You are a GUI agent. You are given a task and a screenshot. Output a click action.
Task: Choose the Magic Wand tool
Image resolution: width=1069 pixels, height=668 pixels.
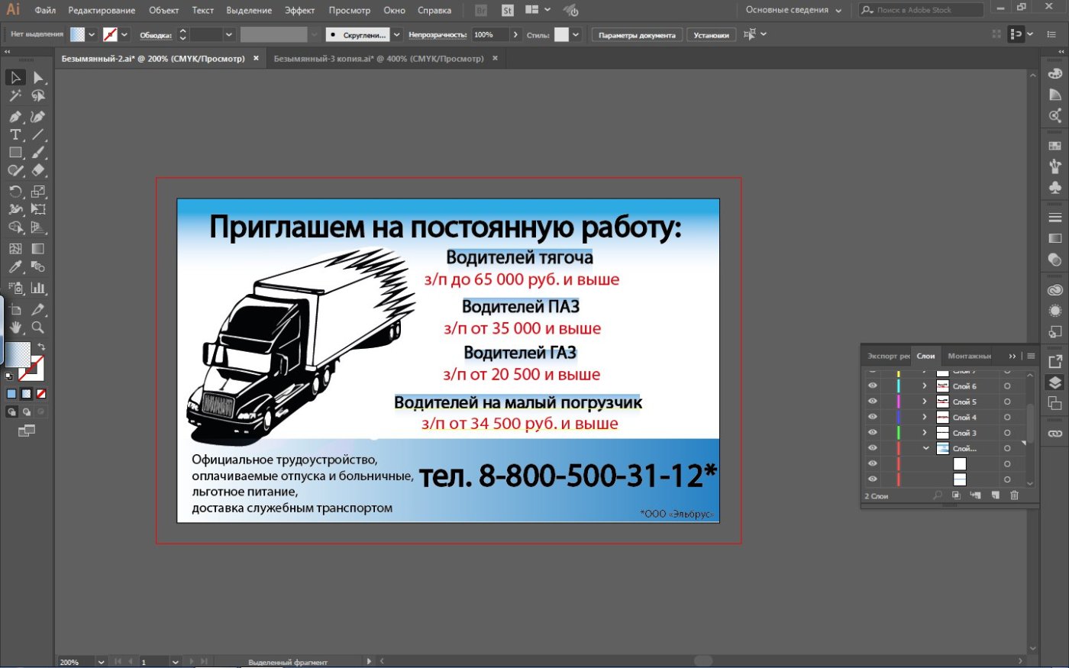click(15, 96)
